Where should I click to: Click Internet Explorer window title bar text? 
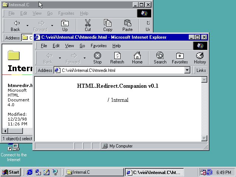[104, 37]
